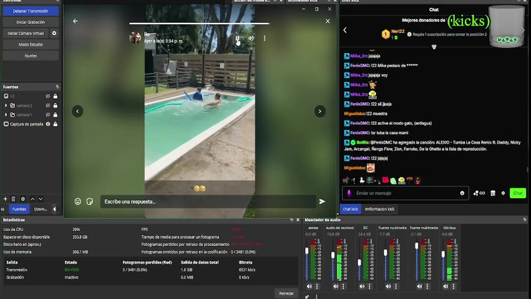Switch to the chat kick tab

[351, 209]
